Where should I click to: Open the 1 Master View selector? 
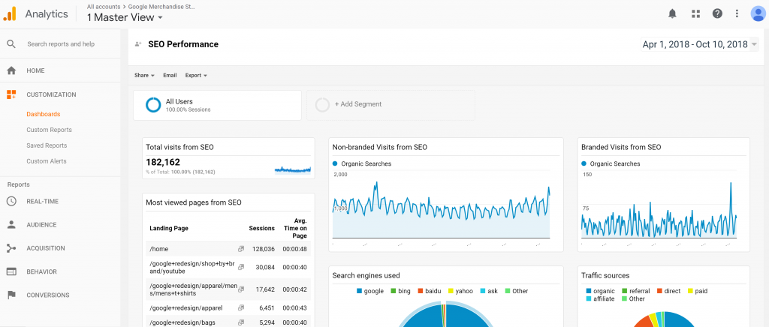coord(125,17)
